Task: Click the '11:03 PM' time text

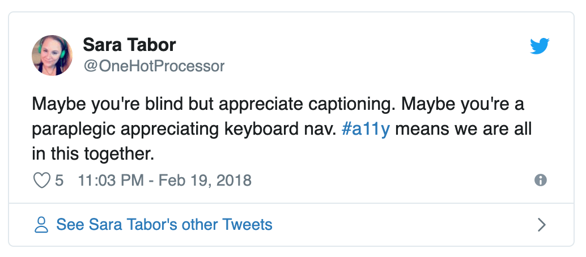Action: click(111, 181)
